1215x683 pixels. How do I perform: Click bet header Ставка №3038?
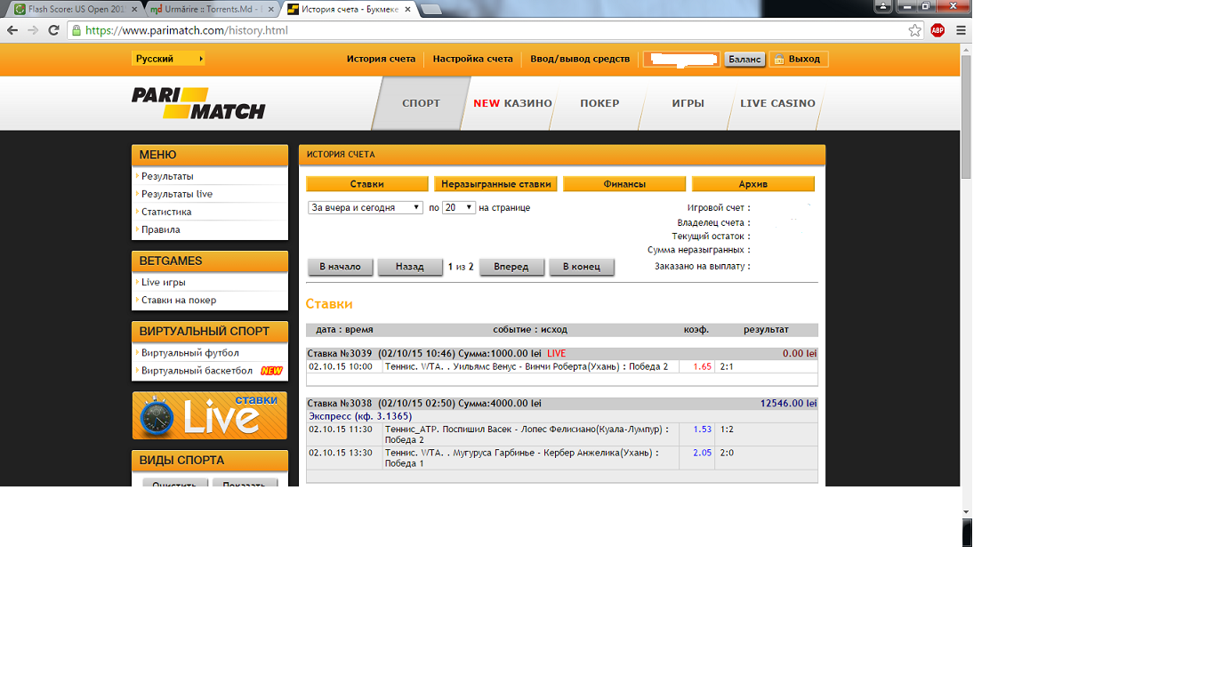562,403
